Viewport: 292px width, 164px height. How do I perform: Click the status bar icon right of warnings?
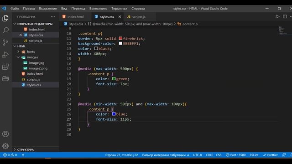point(23,155)
